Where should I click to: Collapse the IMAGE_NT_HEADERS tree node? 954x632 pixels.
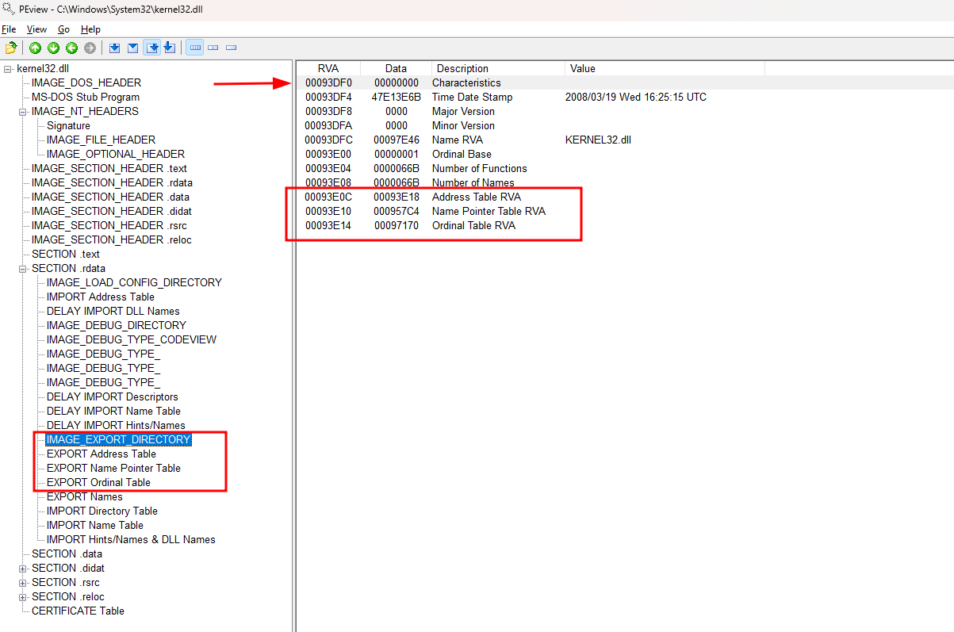(23, 112)
